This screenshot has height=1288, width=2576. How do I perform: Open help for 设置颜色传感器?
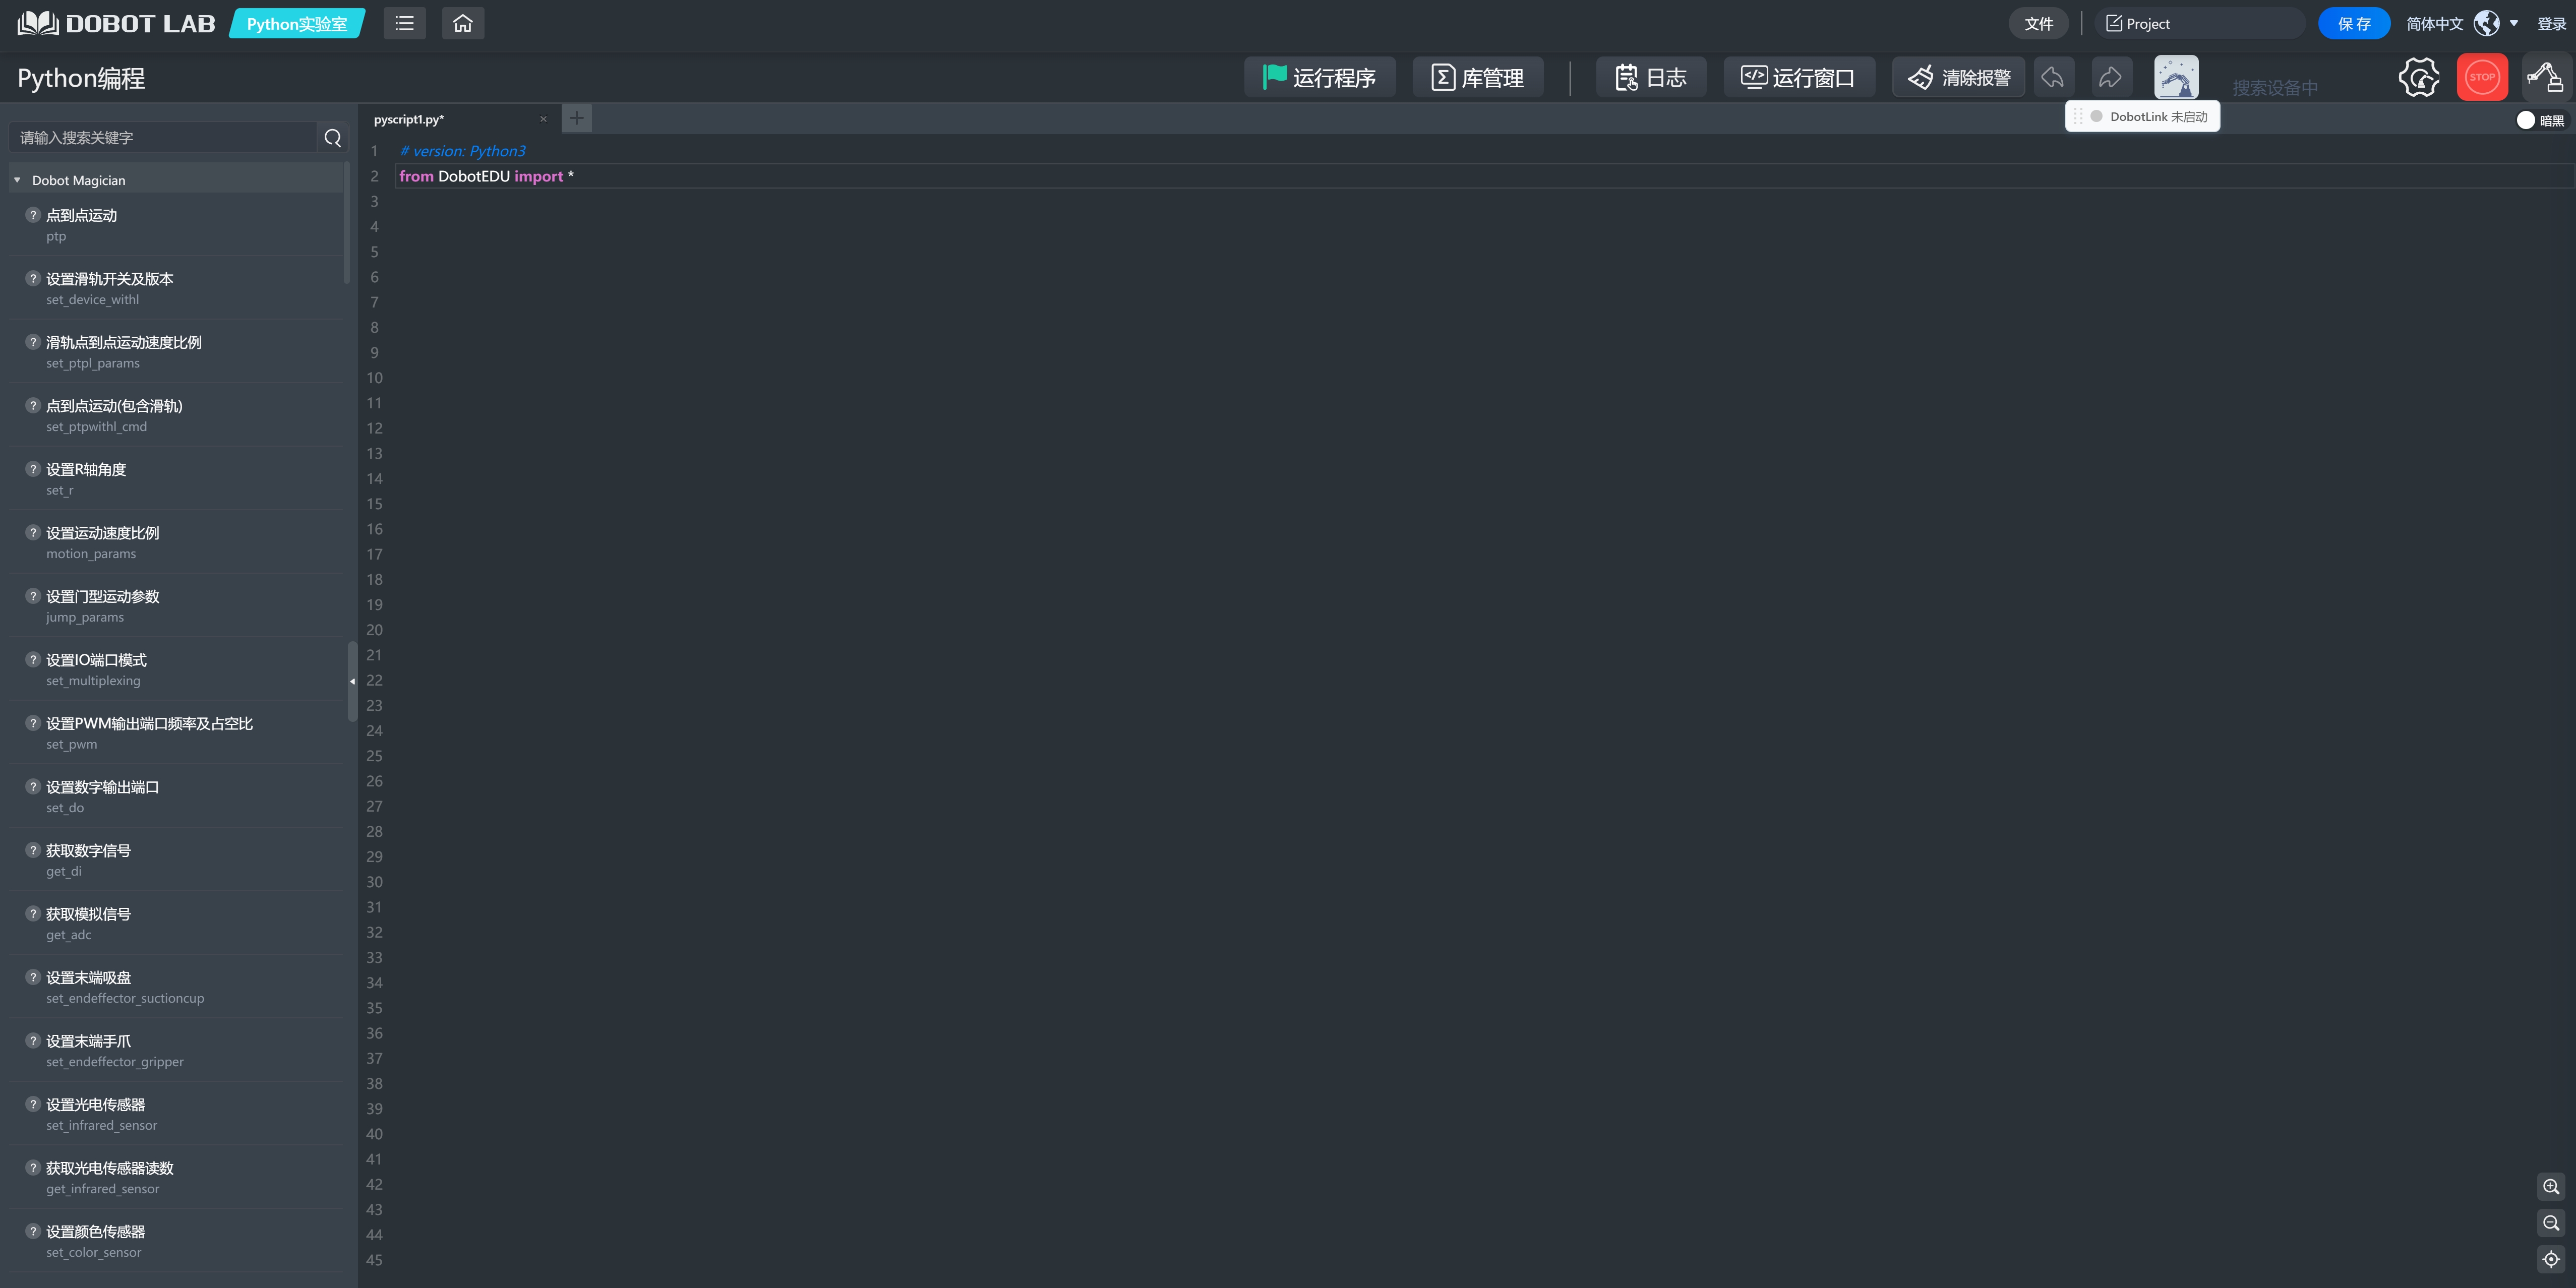[33, 1231]
